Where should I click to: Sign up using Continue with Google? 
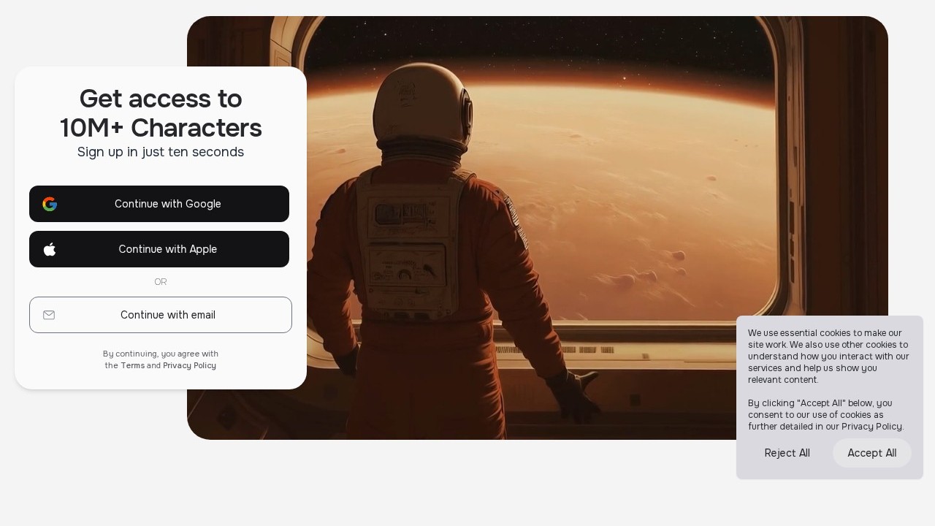click(159, 204)
